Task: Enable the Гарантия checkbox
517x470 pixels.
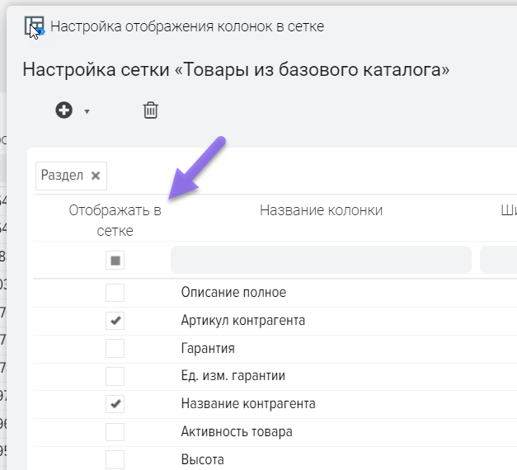Action: coord(115,348)
